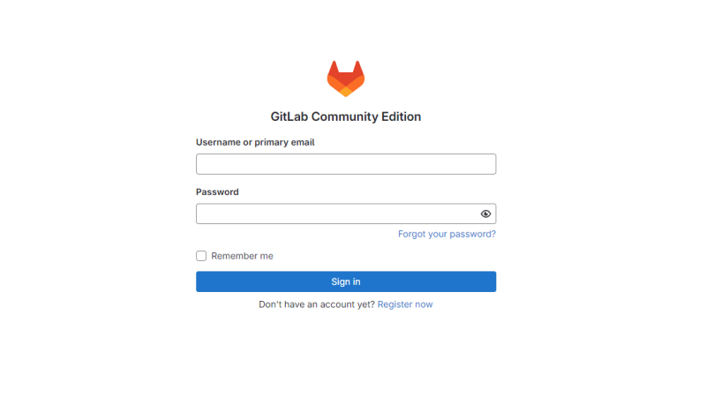Place cursor in the username text box

click(346, 164)
